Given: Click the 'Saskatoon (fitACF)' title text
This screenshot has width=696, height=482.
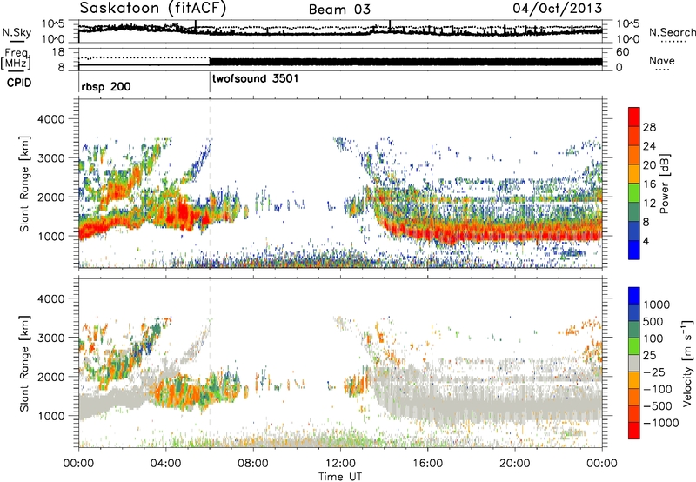Looking at the screenshot, I should (153, 9).
